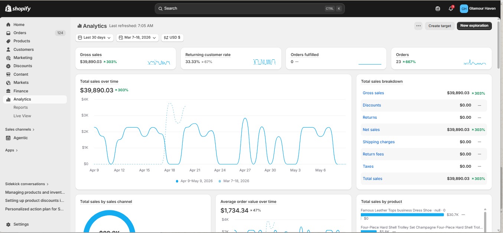Open the Gross sales breakdown link
This screenshot has width=503, height=233.
pyautogui.click(x=373, y=93)
